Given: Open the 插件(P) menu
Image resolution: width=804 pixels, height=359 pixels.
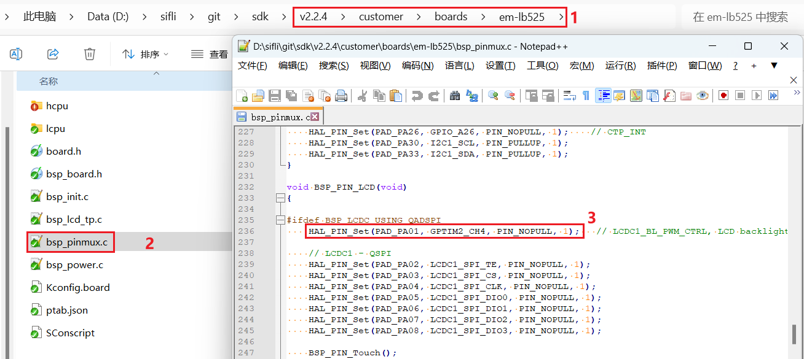Looking at the screenshot, I should click(x=662, y=66).
